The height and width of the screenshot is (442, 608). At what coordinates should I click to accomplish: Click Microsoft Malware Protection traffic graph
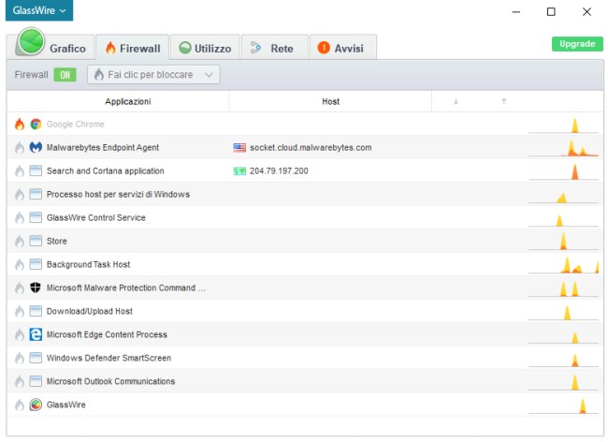click(x=563, y=288)
